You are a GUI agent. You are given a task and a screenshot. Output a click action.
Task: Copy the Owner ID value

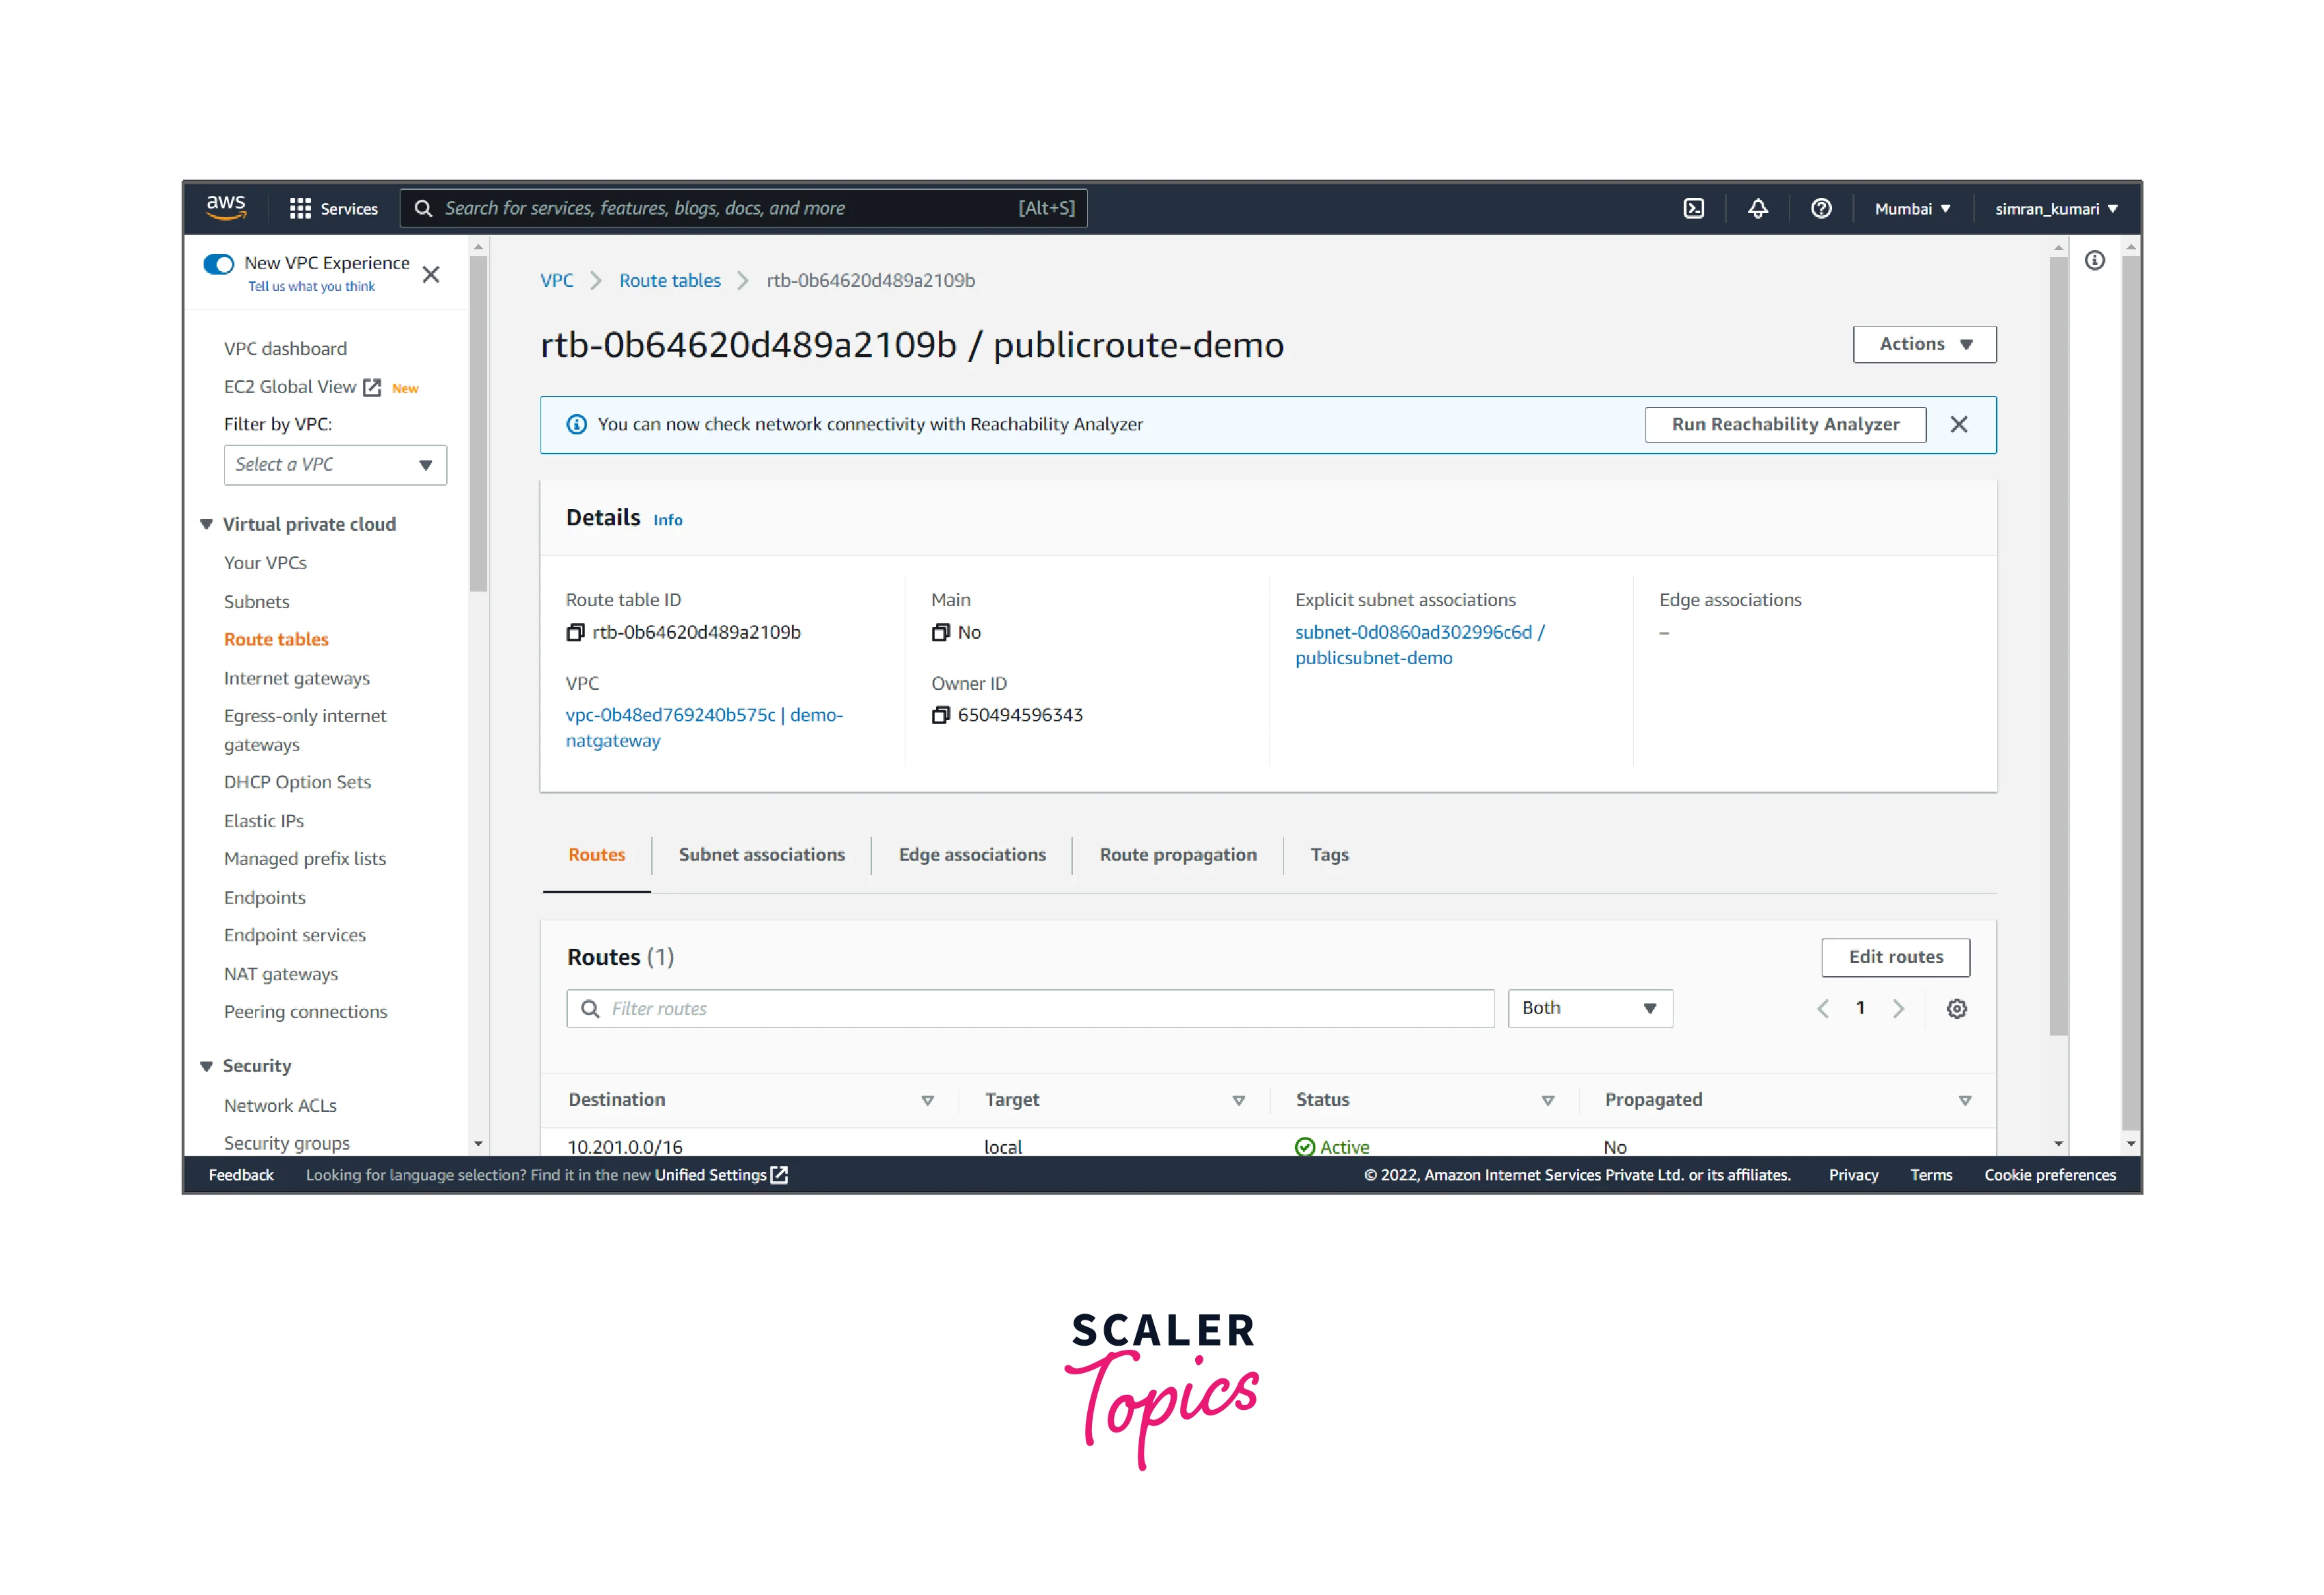(940, 716)
